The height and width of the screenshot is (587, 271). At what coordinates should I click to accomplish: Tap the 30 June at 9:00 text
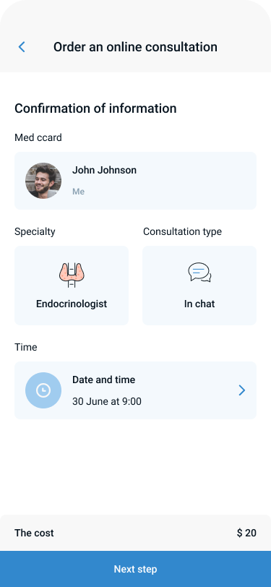(107, 402)
